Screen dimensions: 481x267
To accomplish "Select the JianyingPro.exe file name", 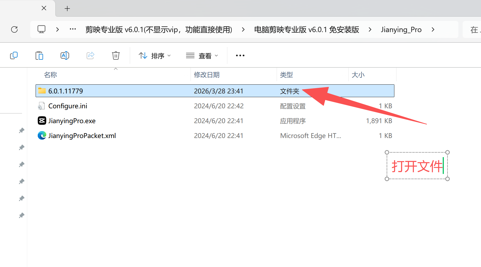I will coord(72,121).
